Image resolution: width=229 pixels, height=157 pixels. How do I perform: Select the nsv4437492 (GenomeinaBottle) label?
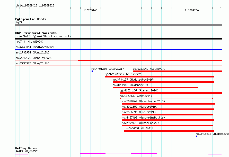click(143, 117)
